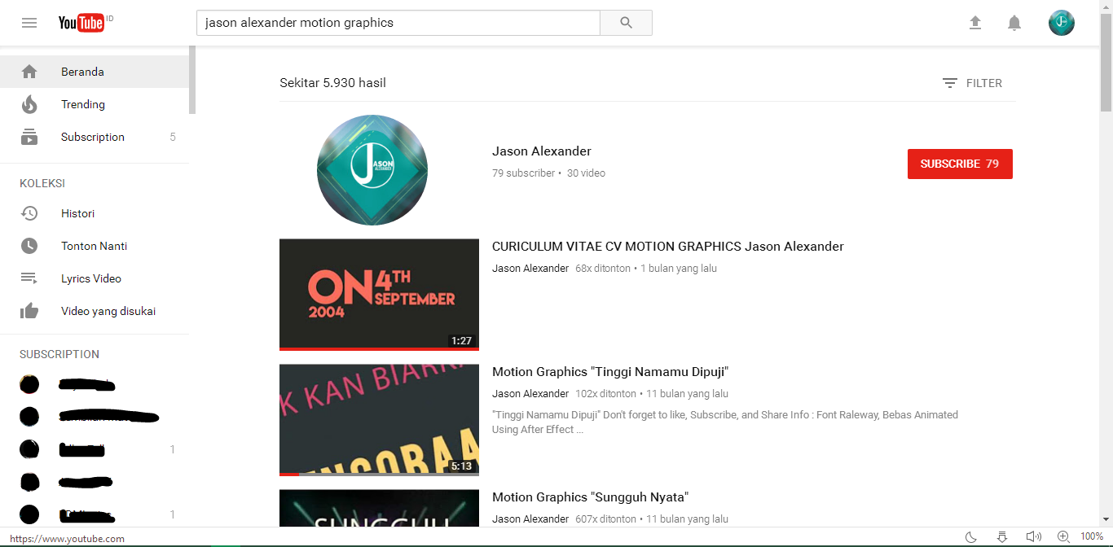Open the Trending section via its flame icon
The width and height of the screenshot is (1113, 547).
(x=29, y=104)
